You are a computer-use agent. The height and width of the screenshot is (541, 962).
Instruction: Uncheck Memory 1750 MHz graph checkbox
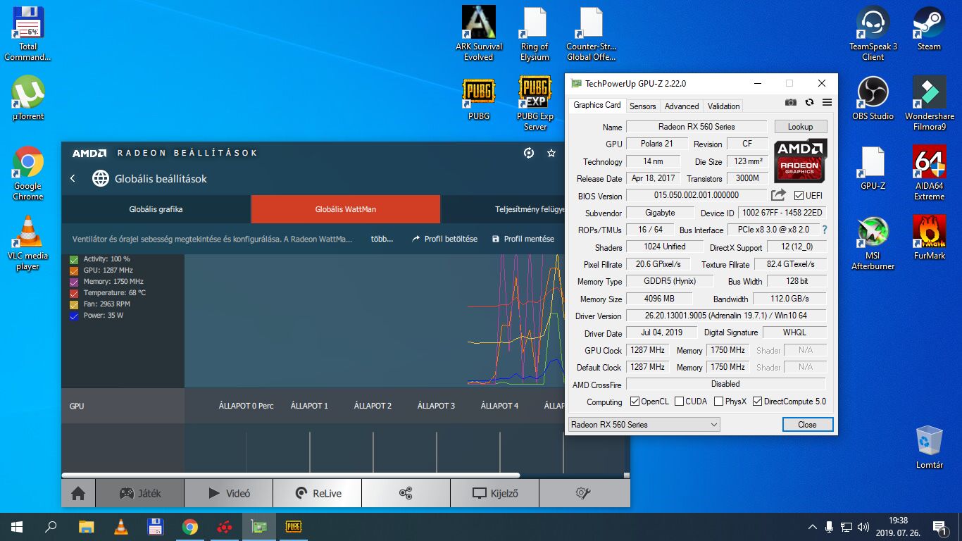coord(74,282)
